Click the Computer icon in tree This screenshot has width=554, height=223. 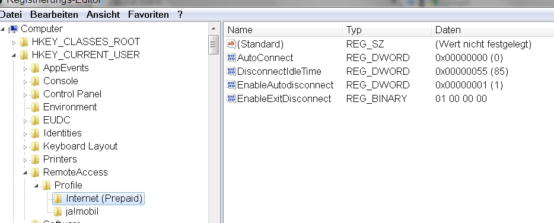pyautogui.click(x=14, y=29)
